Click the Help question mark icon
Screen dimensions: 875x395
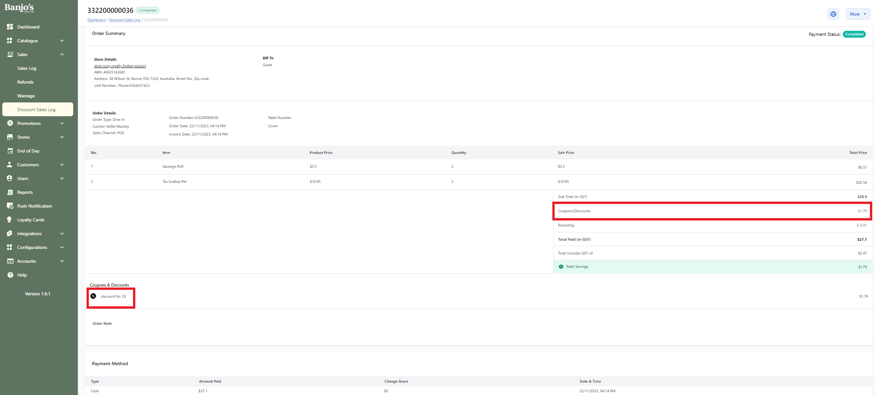[10, 275]
